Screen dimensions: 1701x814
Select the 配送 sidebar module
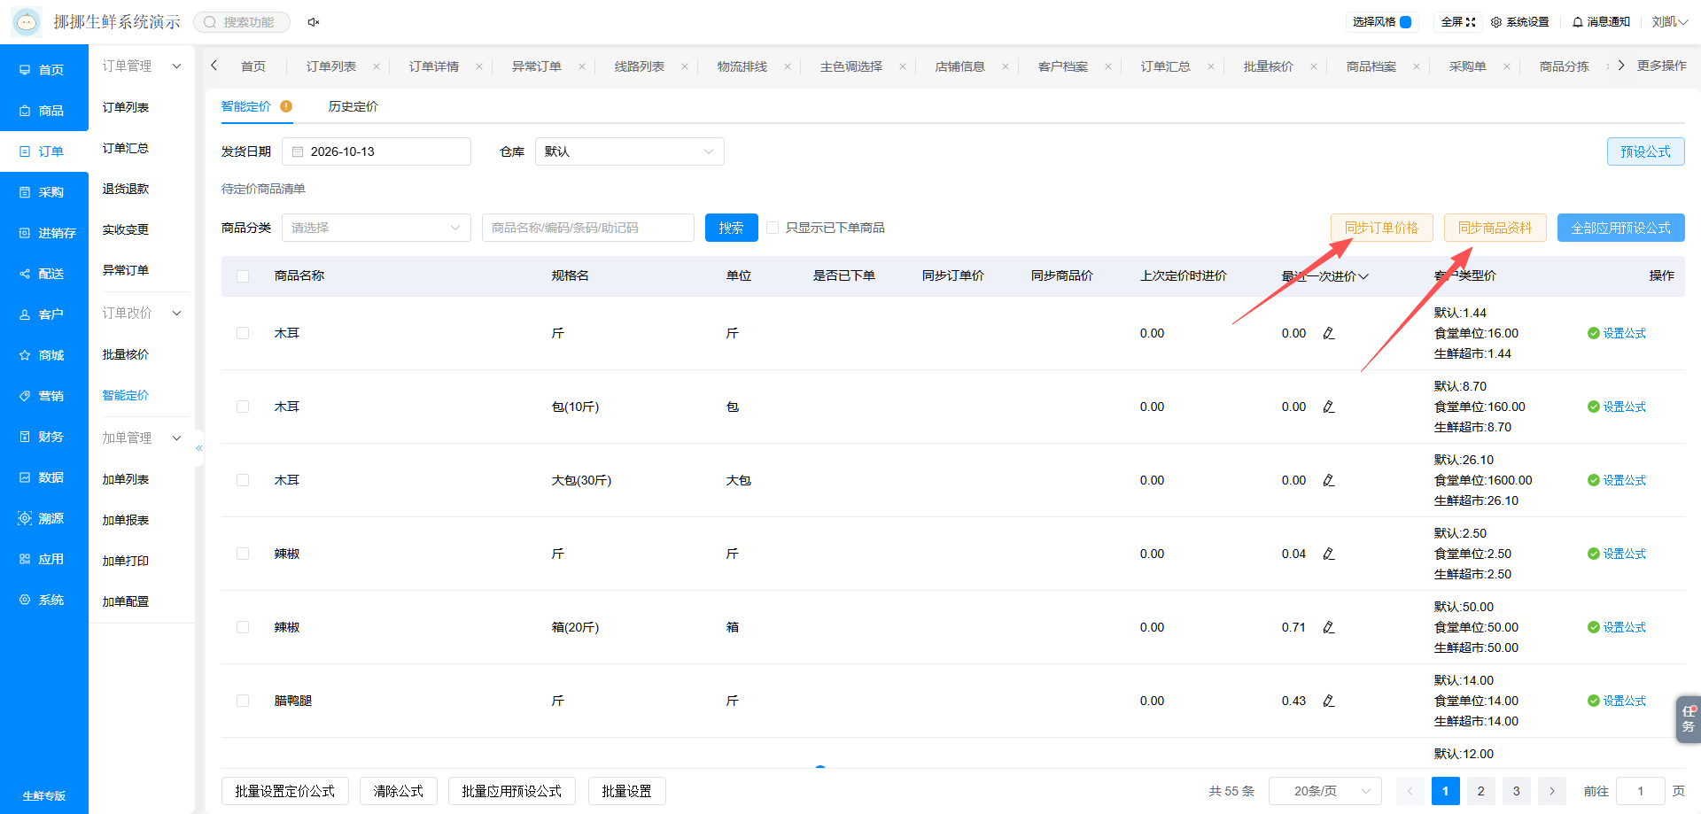(x=43, y=274)
